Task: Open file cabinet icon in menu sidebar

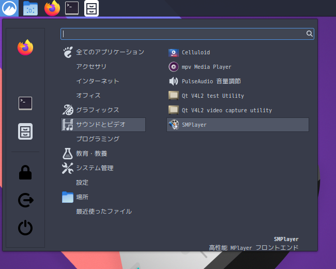Action: (25, 131)
